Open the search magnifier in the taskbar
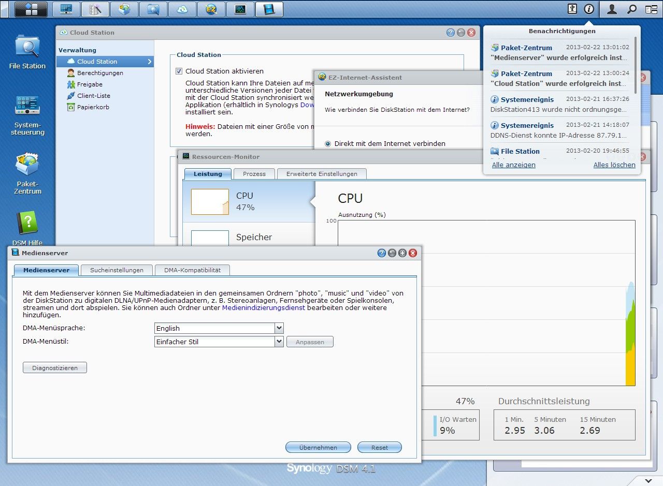The width and height of the screenshot is (663, 486). tap(632, 9)
